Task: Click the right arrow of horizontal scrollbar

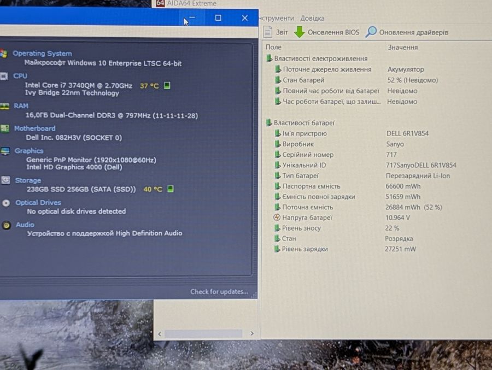Action: point(251,333)
